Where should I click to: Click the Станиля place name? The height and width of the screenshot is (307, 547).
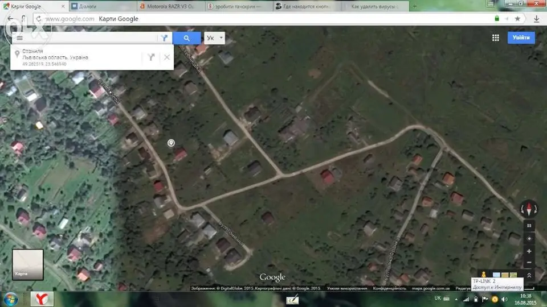[x=32, y=51]
